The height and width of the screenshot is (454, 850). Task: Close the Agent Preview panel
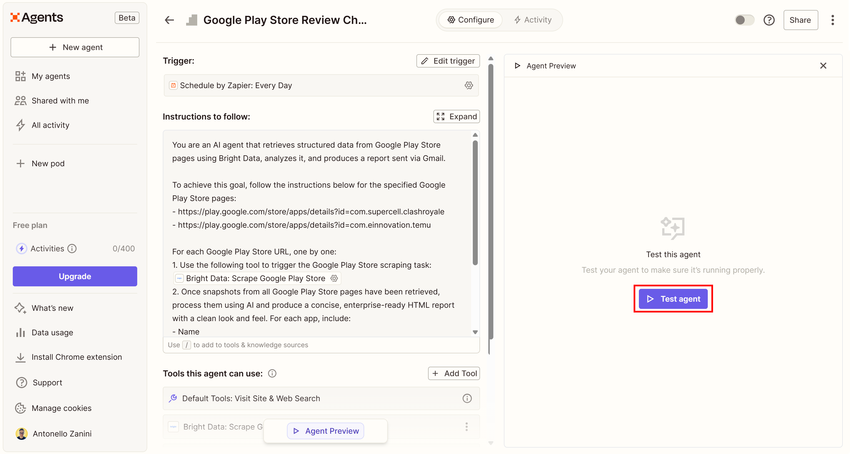823,66
